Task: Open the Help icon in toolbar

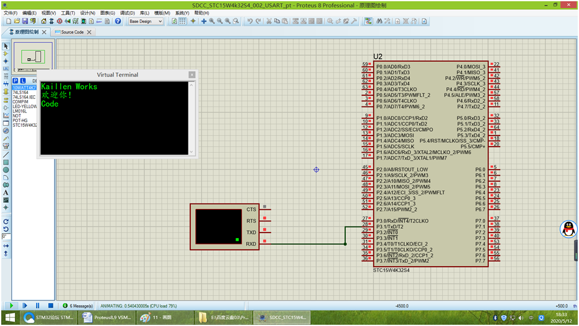Action: point(118,21)
